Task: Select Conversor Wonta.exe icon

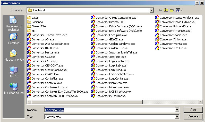Action: pos(157,44)
